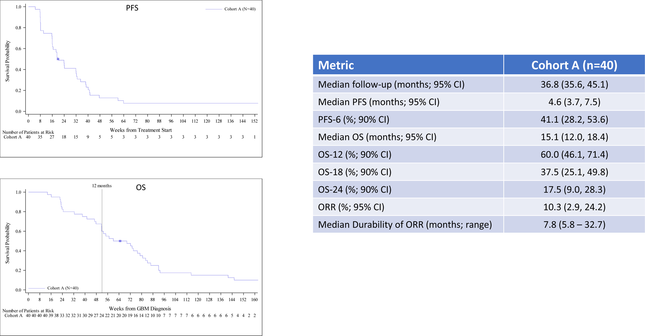Click the OS chart "Survival Probability" axis title
Image resolution: width=645 pixels, height=336 pixels.
pyautogui.click(x=8, y=243)
